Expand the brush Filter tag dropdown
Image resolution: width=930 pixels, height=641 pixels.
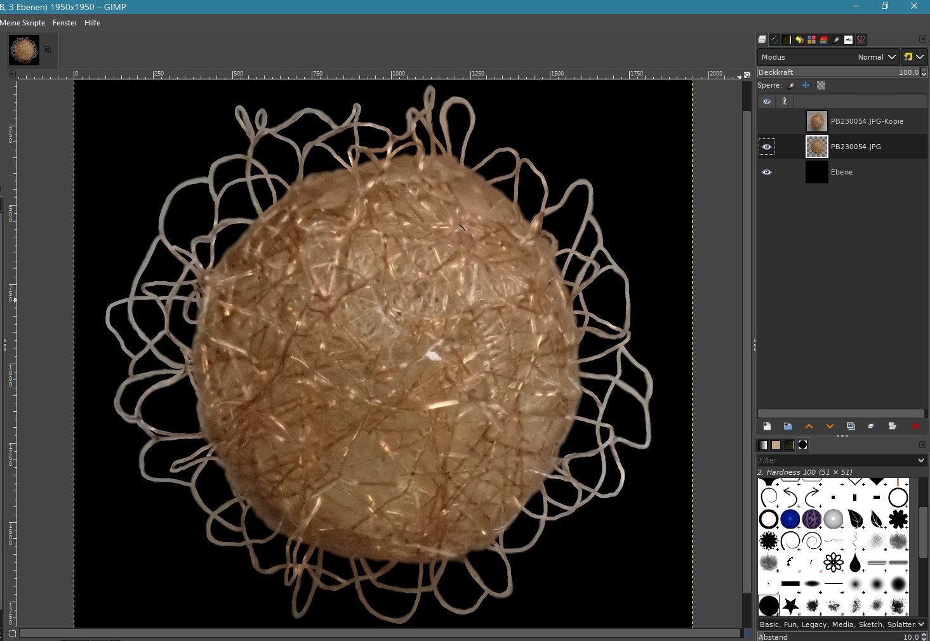click(x=920, y=460)
